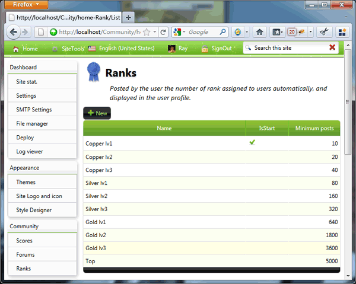Open Ranks under Community sidebar
This screenshot has width=356, height=284.
(x=42, y=269)
